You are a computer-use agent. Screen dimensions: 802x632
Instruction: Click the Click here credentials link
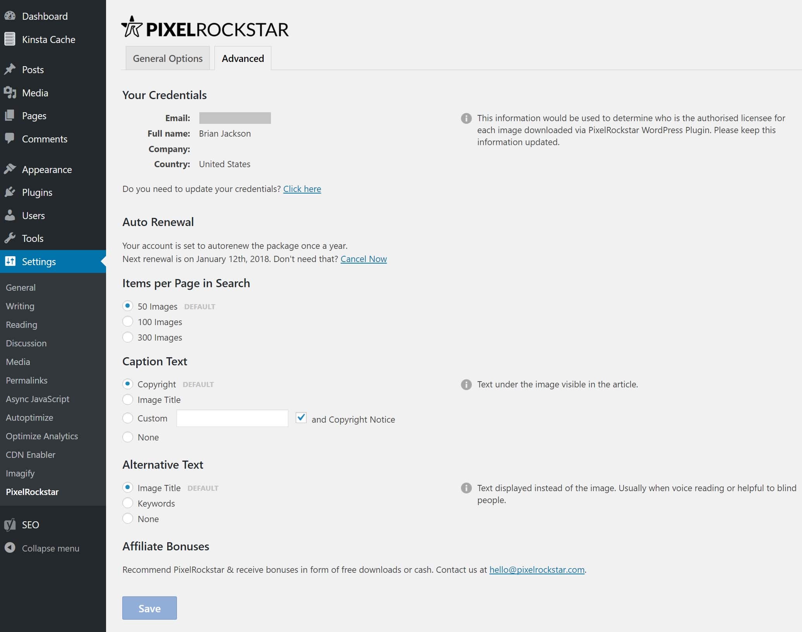pos(302,189)
